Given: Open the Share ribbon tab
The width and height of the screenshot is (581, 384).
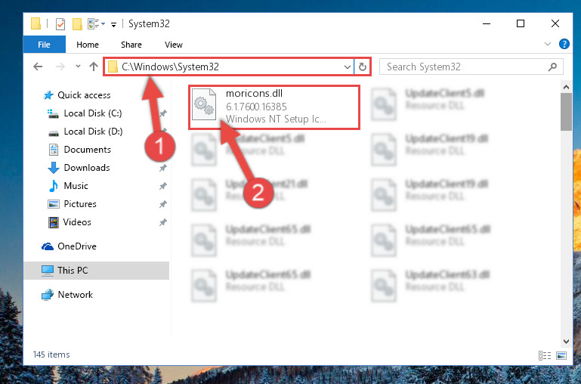Looking at the screenshot, I should 131,45.
